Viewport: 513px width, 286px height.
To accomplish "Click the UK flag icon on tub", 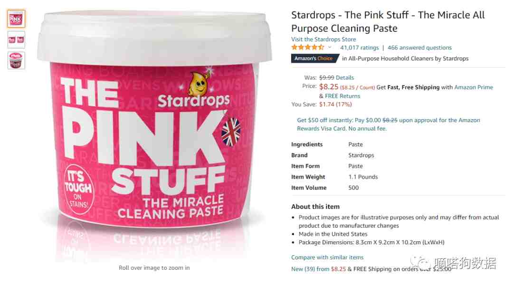I will 231,132.
